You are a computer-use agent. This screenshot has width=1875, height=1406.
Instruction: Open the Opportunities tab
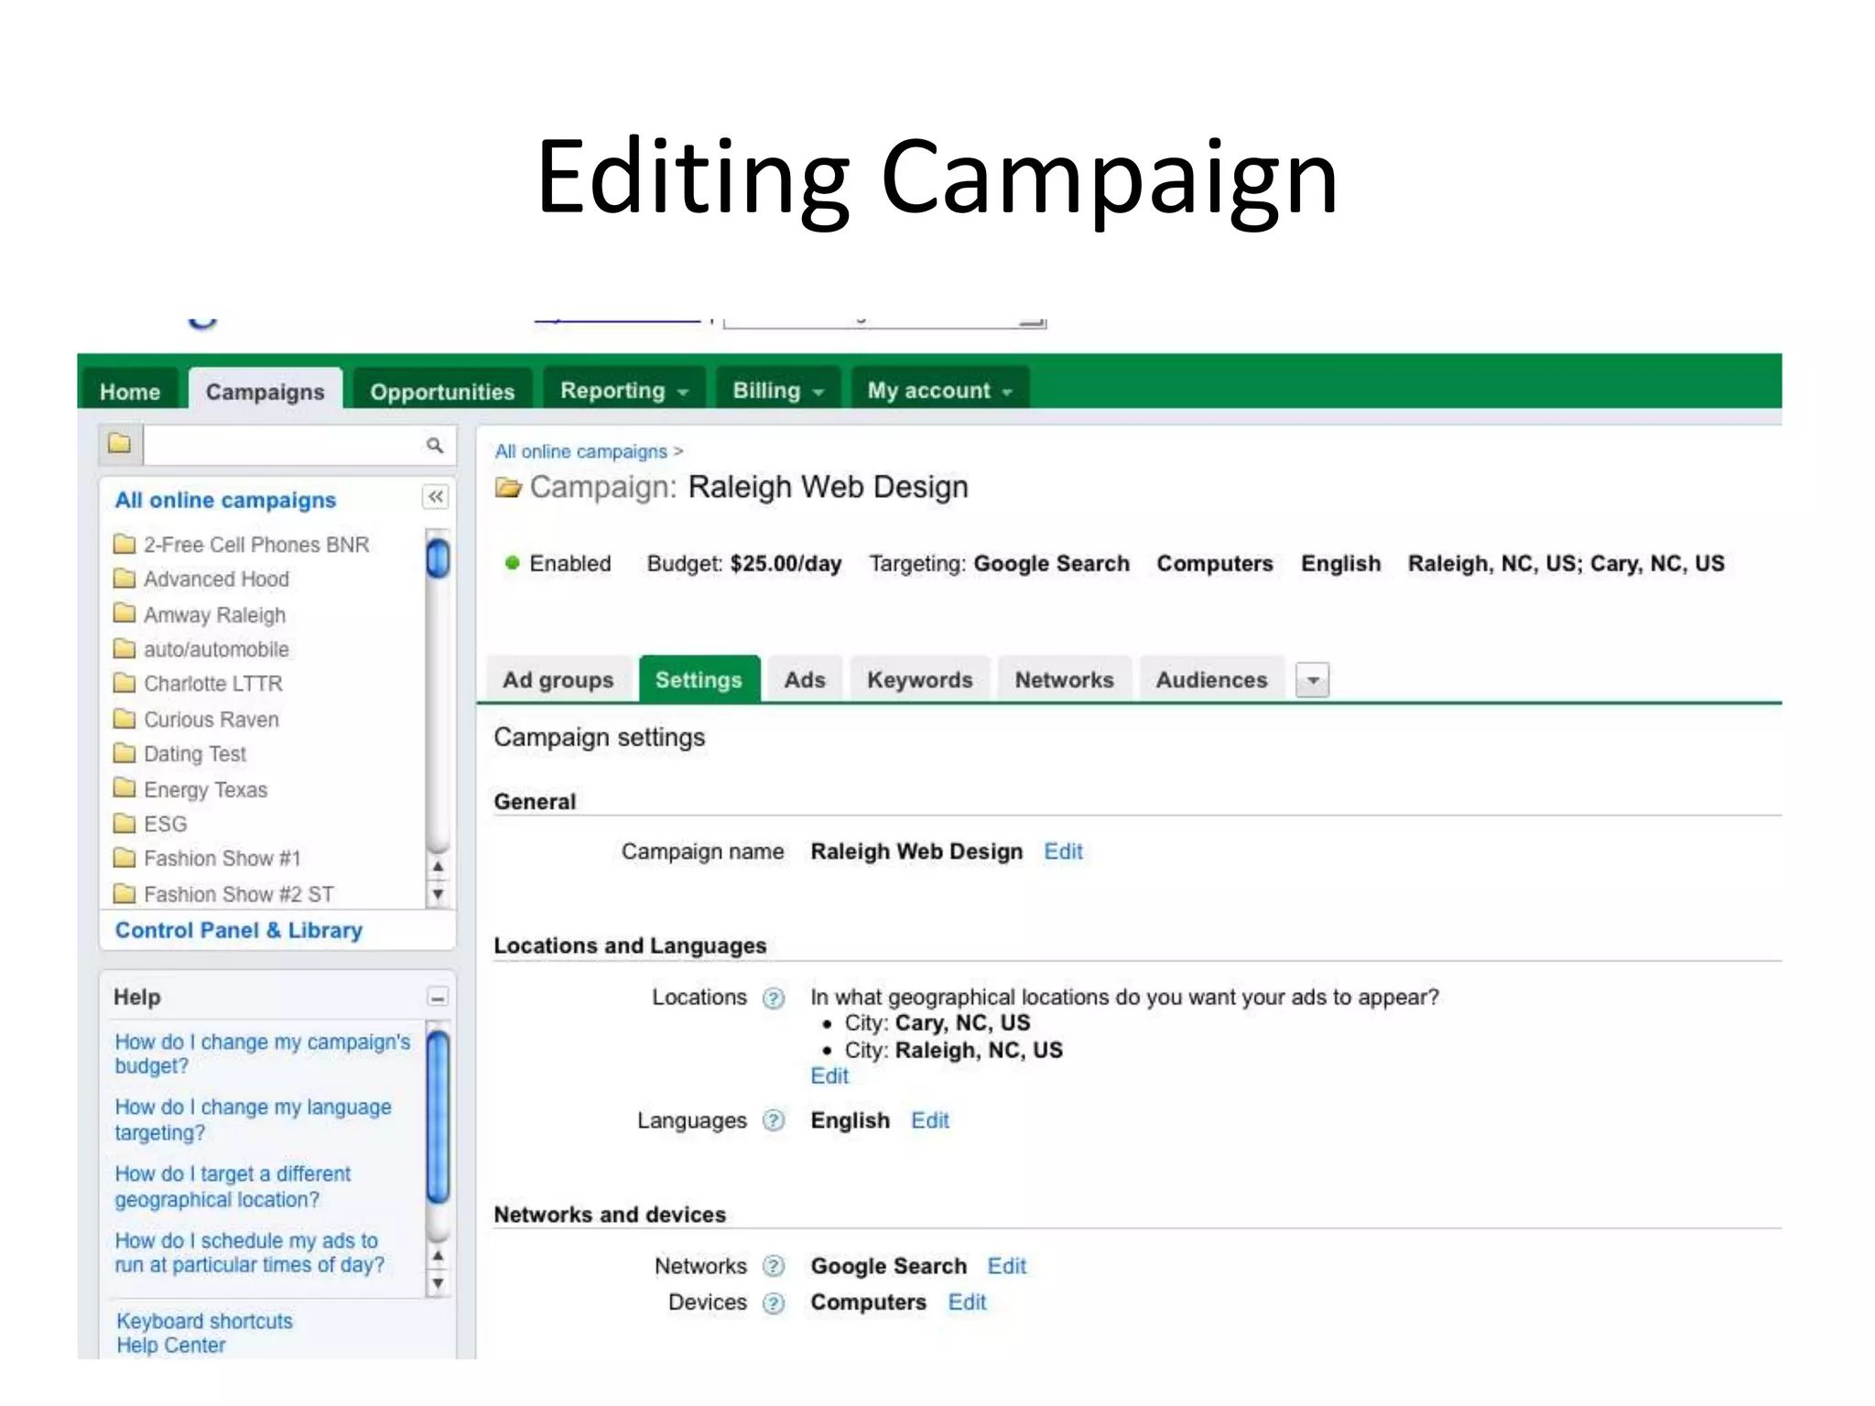(442, 392)
